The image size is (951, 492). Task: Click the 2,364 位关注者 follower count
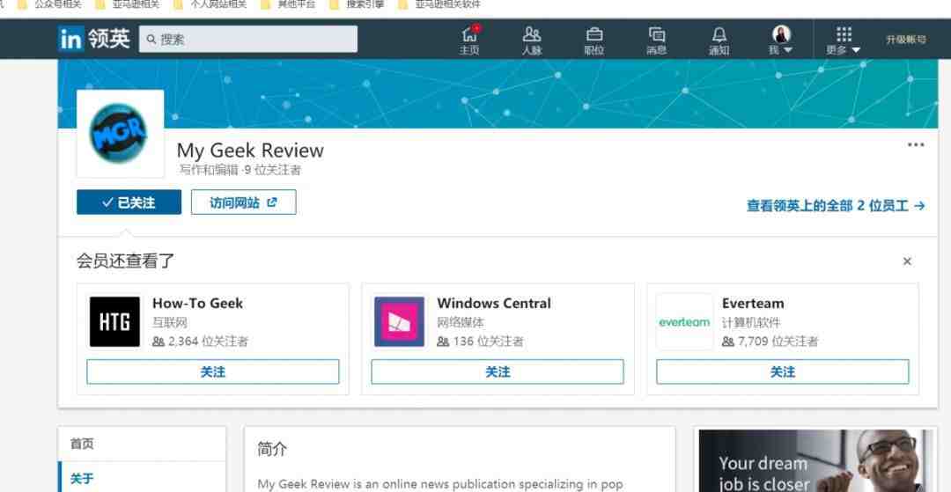click(200, 341)
